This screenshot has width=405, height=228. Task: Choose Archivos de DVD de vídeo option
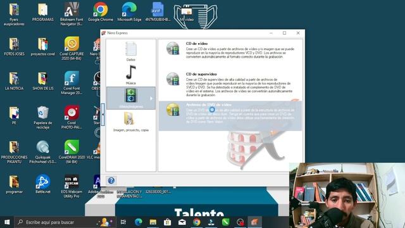230,115
